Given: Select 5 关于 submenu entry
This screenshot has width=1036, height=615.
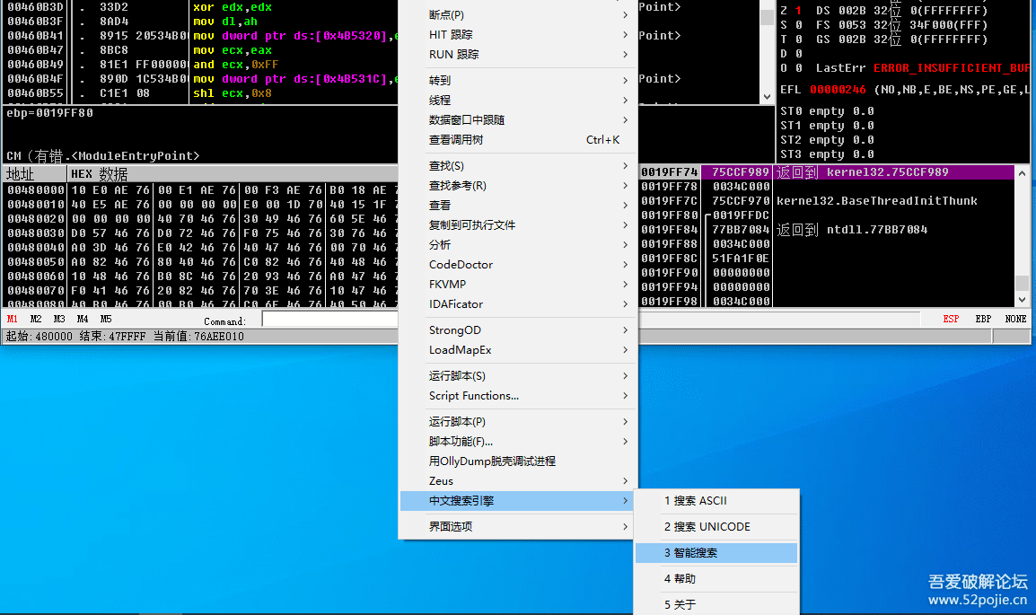Looking at the screenshot, I should (715, 604).
